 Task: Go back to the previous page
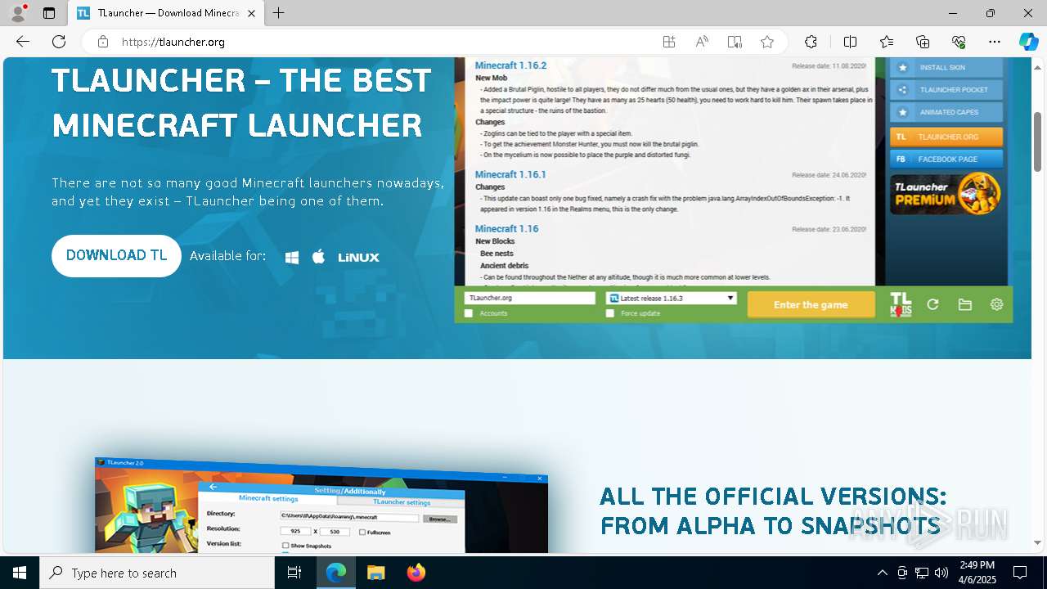point(23,42)
